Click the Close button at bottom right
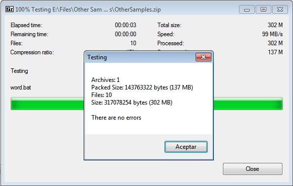This screenshot has width=293, height=186. coord(253,169)
